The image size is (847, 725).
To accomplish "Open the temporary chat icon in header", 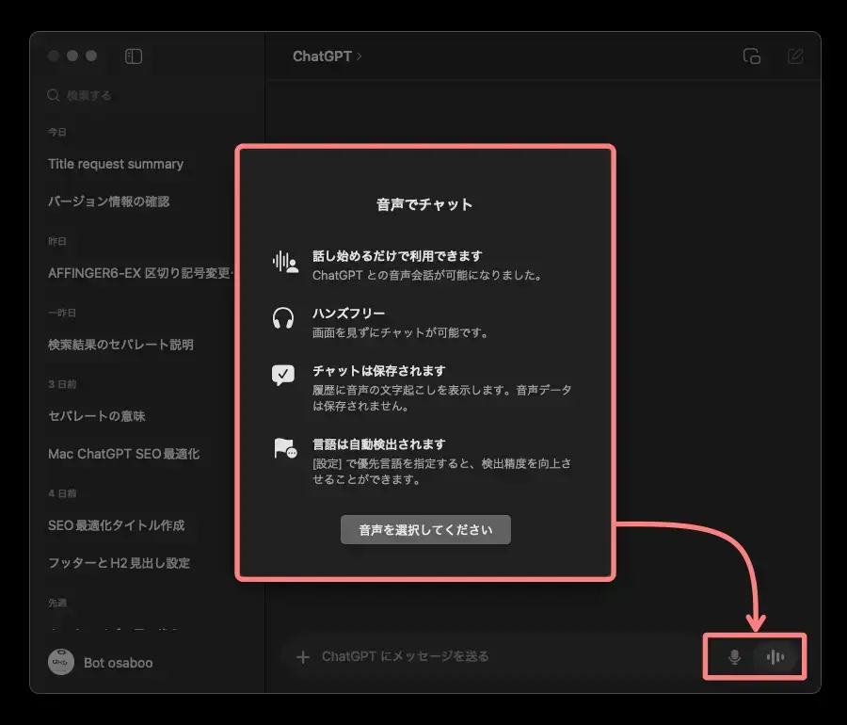I will coord(752,56).
